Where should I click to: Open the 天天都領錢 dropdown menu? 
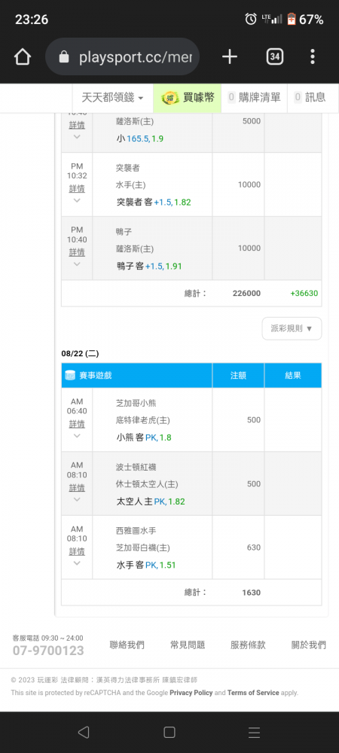pyautogui.click(x=112, y=98)
